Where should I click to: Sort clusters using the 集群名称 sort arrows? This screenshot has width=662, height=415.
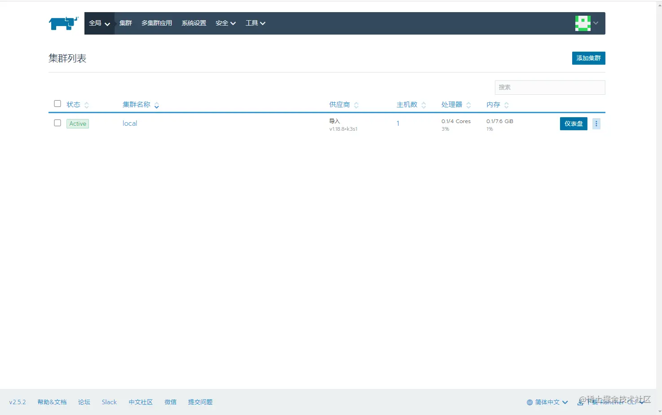point(156,105)
